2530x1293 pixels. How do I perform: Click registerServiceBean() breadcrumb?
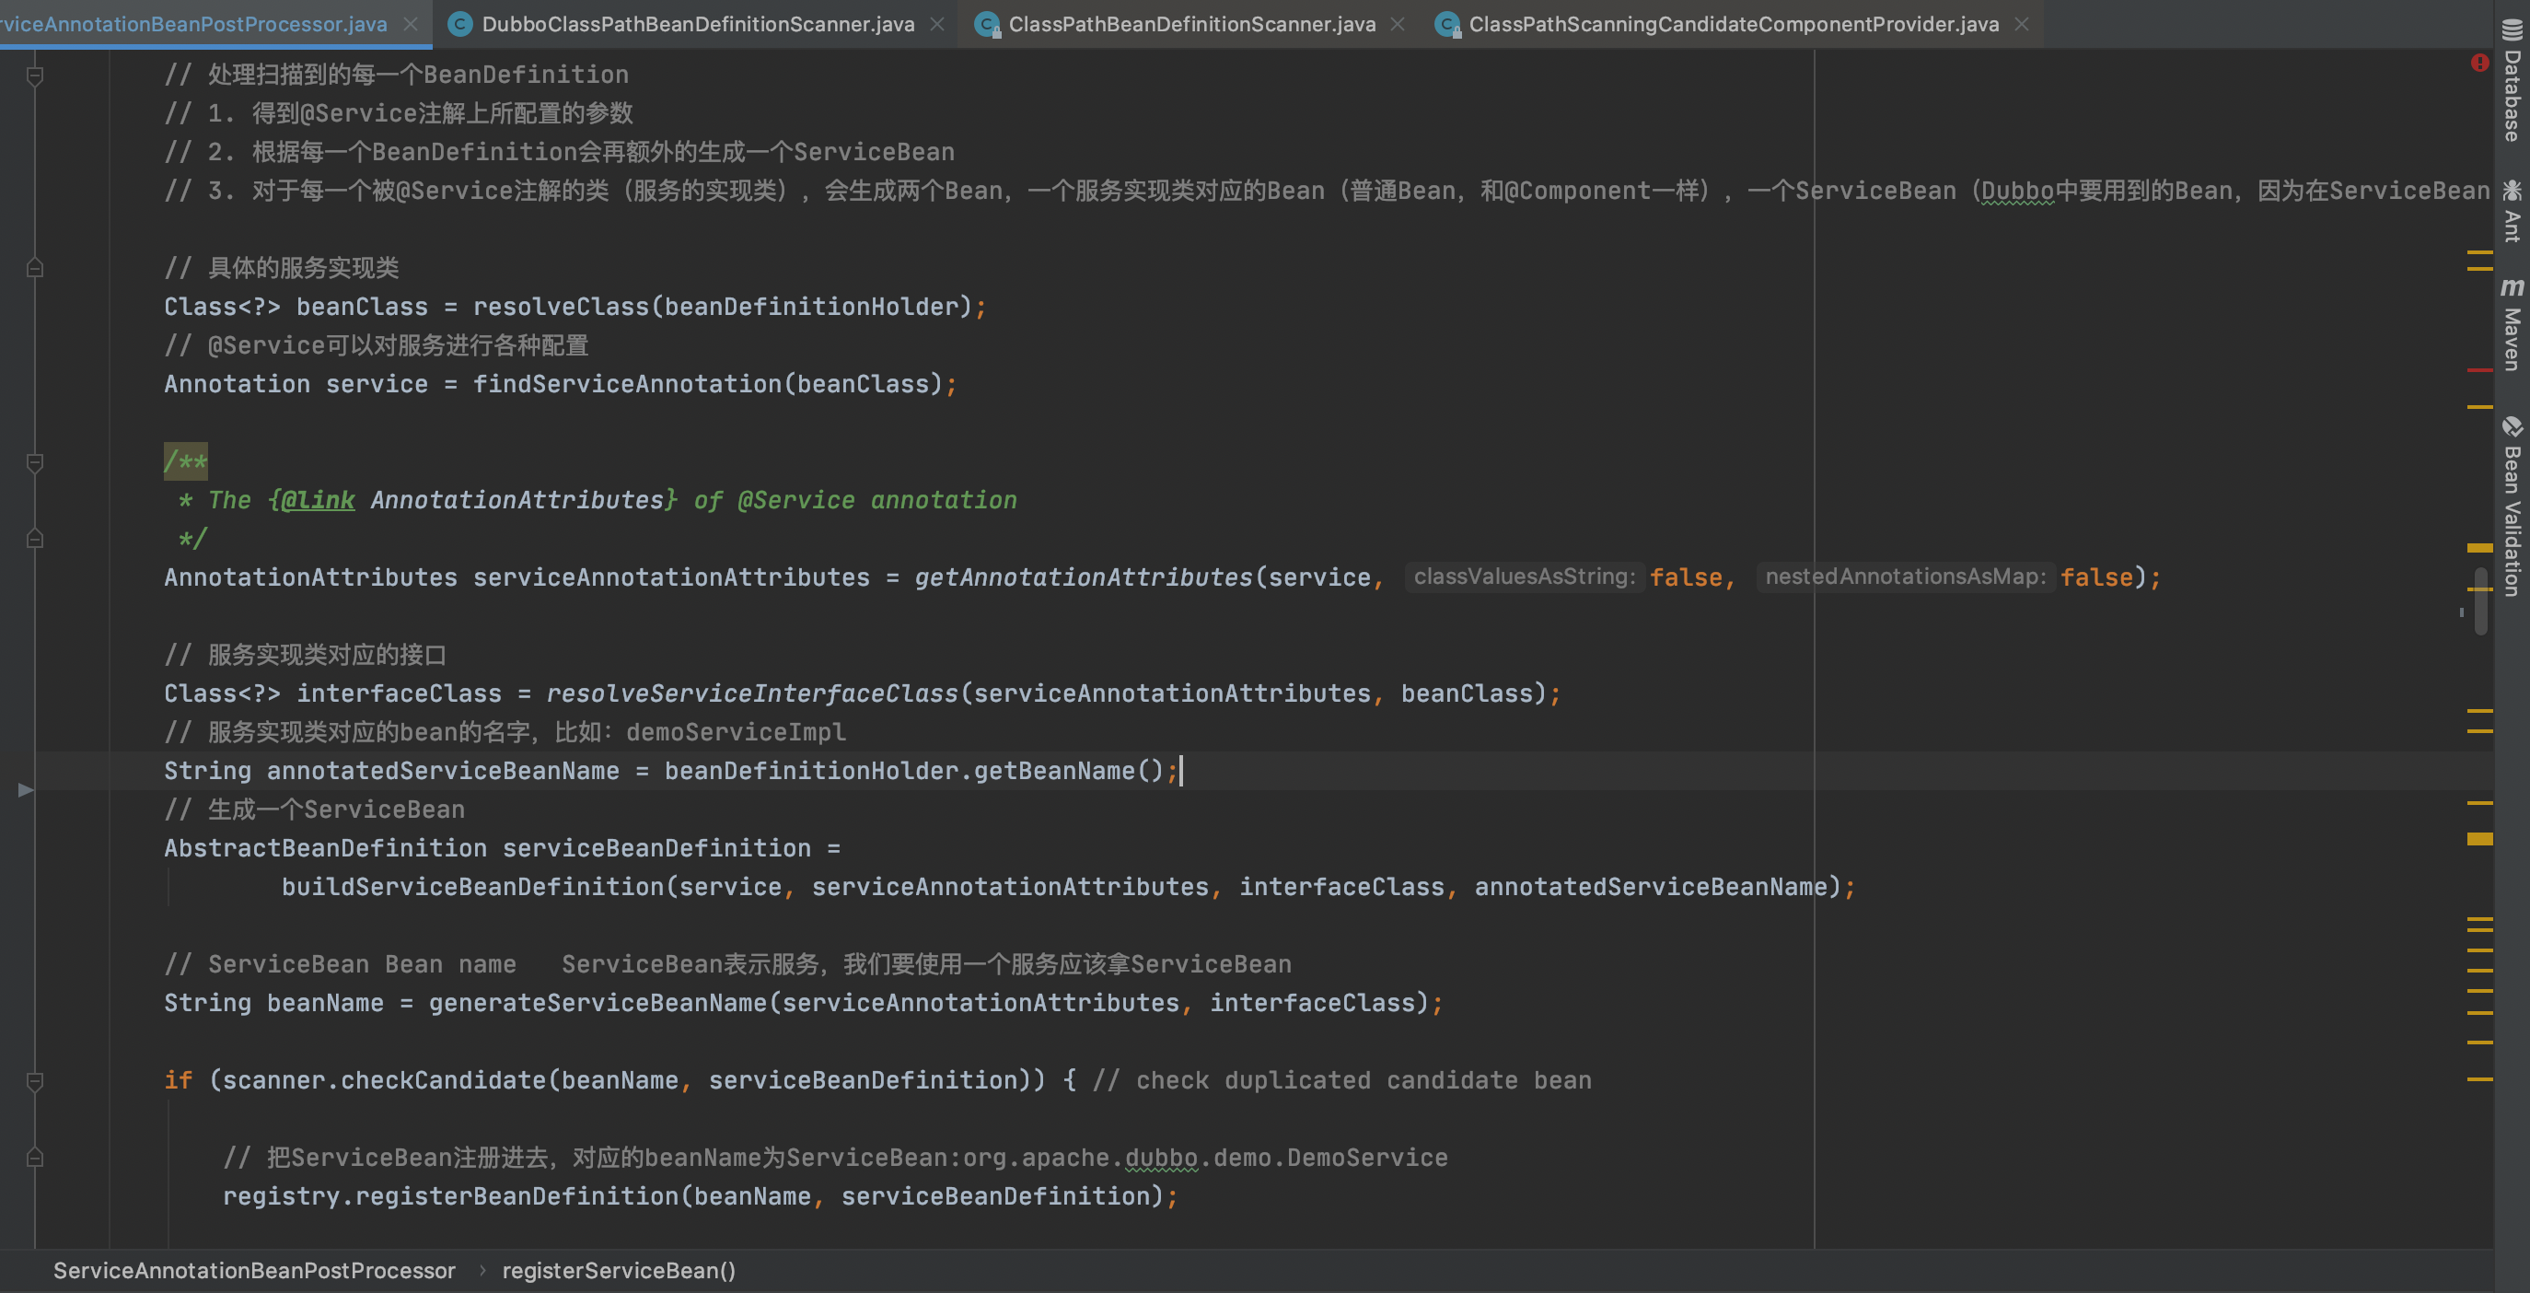click(x=619, y=1270)
